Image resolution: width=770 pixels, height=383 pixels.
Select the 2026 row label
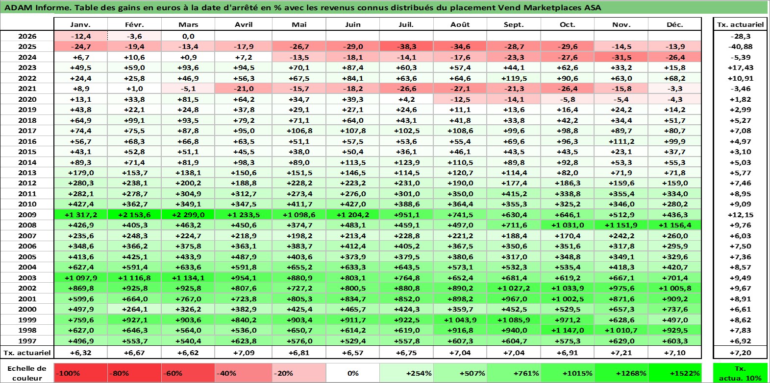(x=27, y=36)
